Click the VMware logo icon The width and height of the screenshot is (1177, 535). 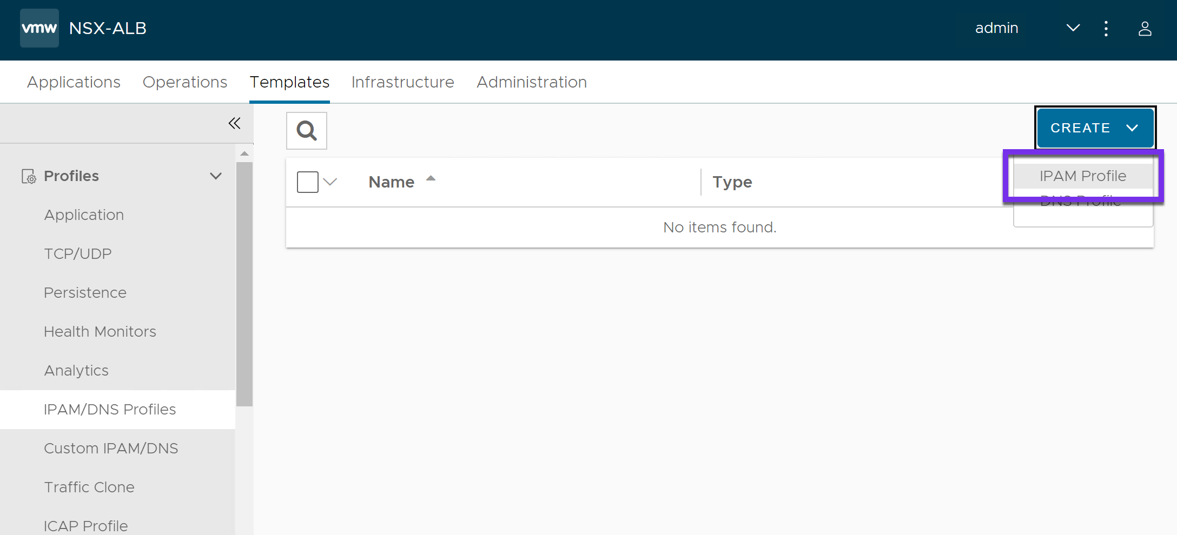(x=39, y=28)
